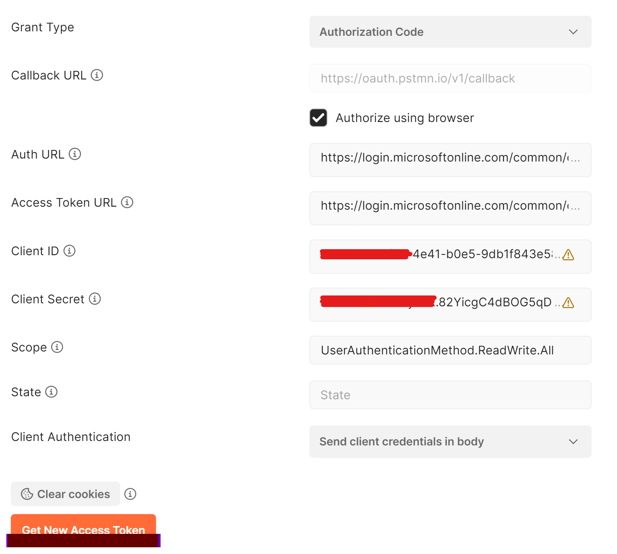The height and width of the screenshot is (554, 617).
Task: Expand the Client Authentication dropdown
Action: tap(451, 442)
